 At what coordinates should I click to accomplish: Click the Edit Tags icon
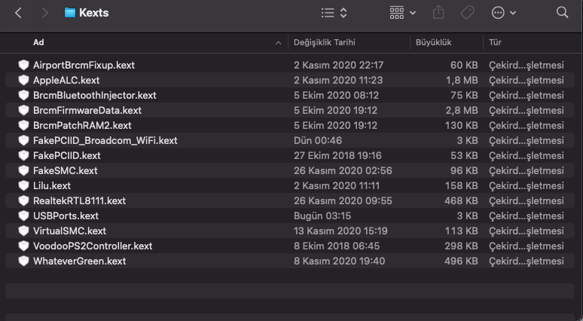tap(466, 13)
